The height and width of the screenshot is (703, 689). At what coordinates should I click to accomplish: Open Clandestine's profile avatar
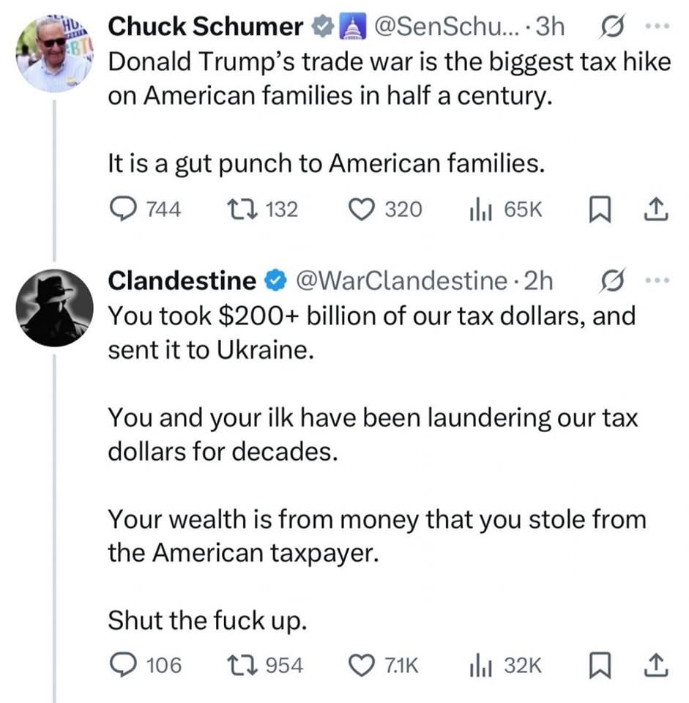pos(54,308)
